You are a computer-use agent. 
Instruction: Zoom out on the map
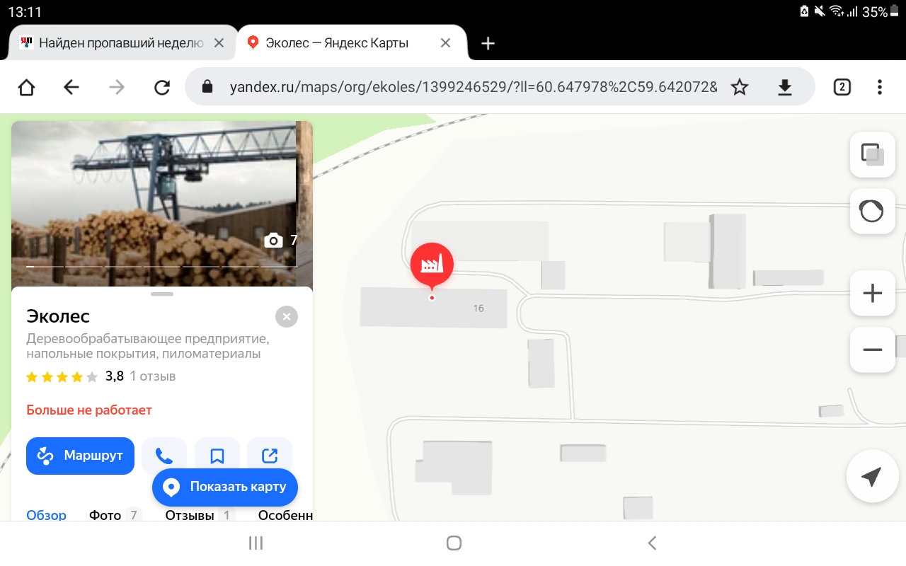coord(872,350)
